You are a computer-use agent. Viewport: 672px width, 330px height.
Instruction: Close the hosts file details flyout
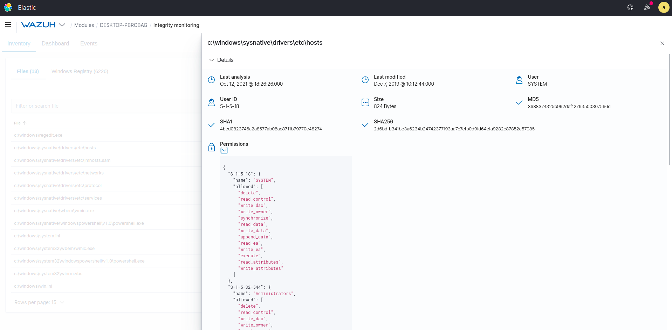[662, 43]
